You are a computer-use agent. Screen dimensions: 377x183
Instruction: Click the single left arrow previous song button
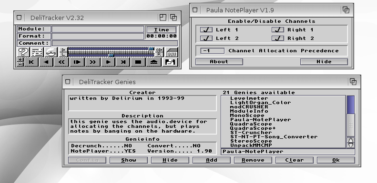pyautogui.click(x=46, y=62)
